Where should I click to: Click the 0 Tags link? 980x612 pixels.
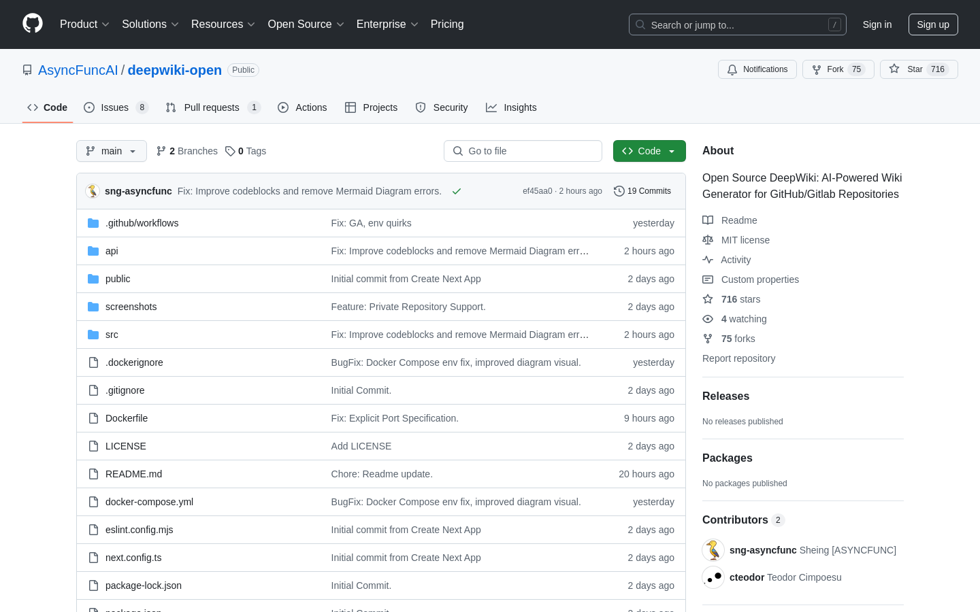point(246,151)
